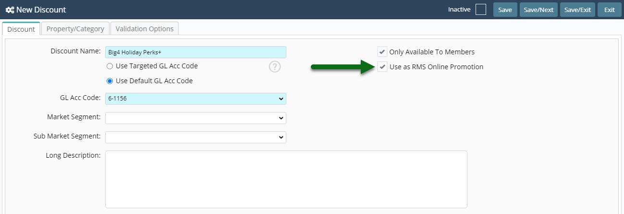Viewport: 624px width, 214px height.
Task: Click the help question mark icon
Action: 275,67
